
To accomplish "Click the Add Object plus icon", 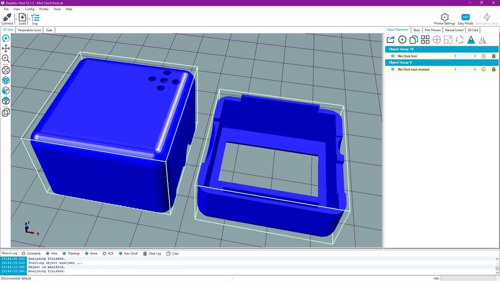I will [x=402, y=40].
